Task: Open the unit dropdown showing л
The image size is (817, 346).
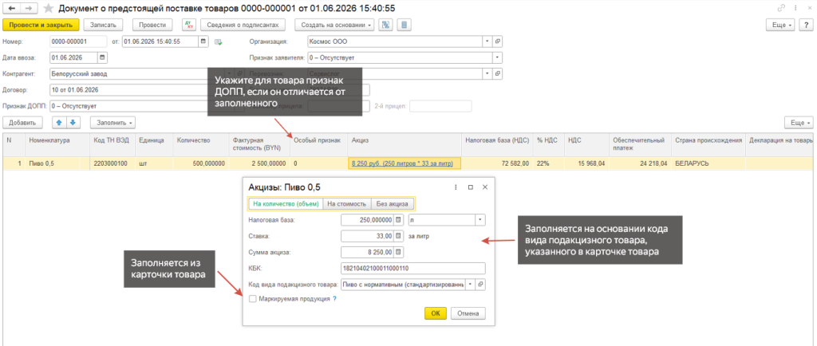Action: pos(447,220)
